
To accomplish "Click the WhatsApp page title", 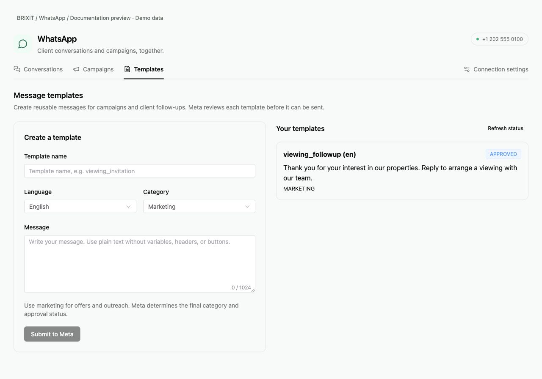I will (x=57, y=39).
